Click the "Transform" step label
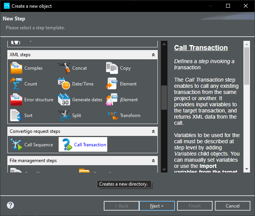This screenshot has height=216, width=255. coord(130,116)
